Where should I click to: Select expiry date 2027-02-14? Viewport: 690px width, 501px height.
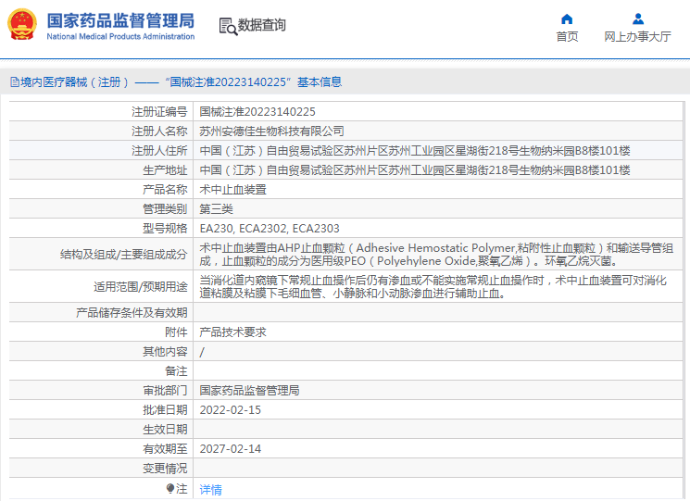pos(230,448)
